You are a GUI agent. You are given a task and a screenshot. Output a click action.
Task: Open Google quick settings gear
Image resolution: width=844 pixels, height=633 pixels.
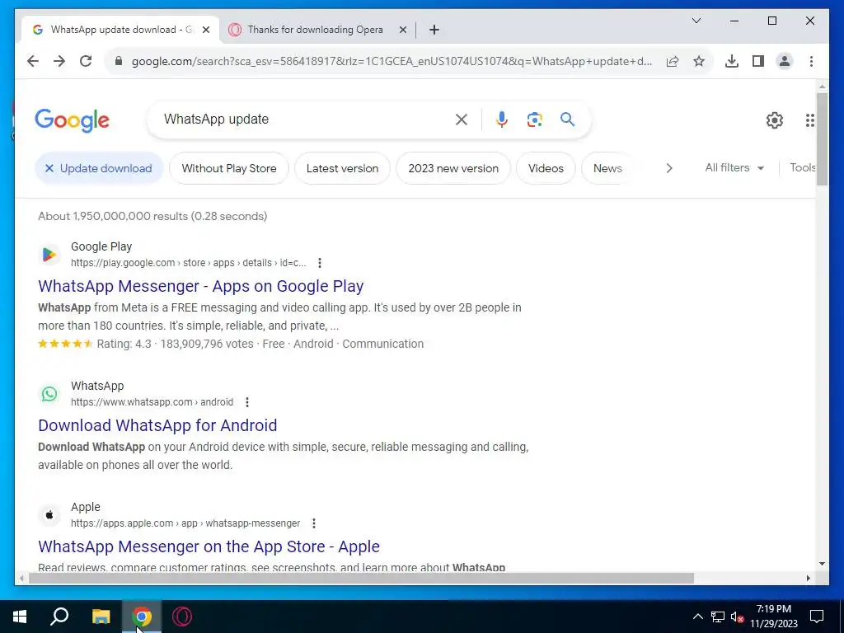pos(775,120)
